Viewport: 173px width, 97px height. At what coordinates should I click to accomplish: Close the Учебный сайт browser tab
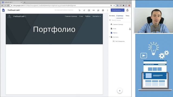pos(21,2)
